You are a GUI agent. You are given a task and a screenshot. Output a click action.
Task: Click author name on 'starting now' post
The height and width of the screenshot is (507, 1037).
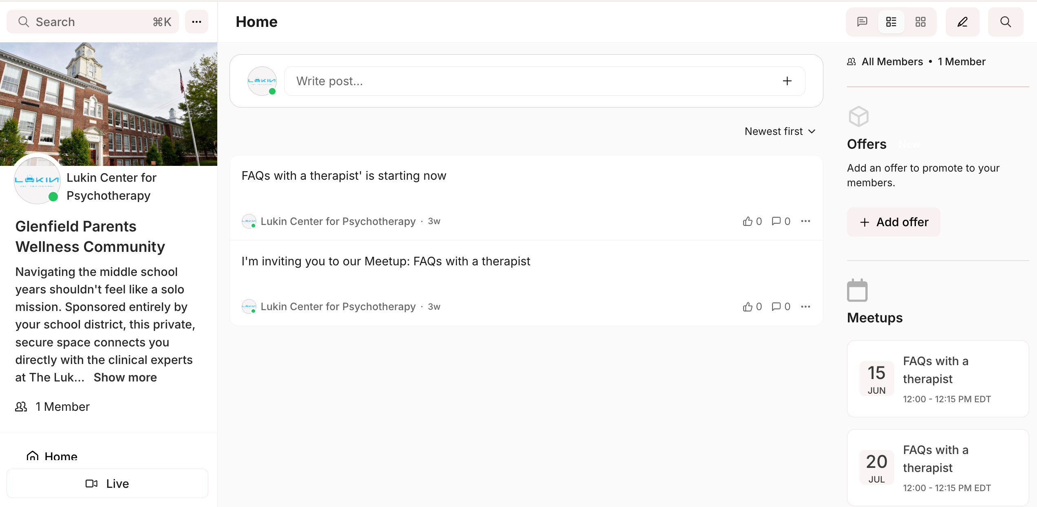338,221
